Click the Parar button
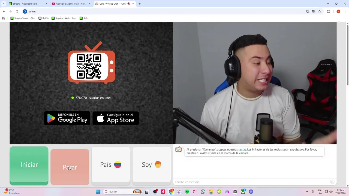 70,167
